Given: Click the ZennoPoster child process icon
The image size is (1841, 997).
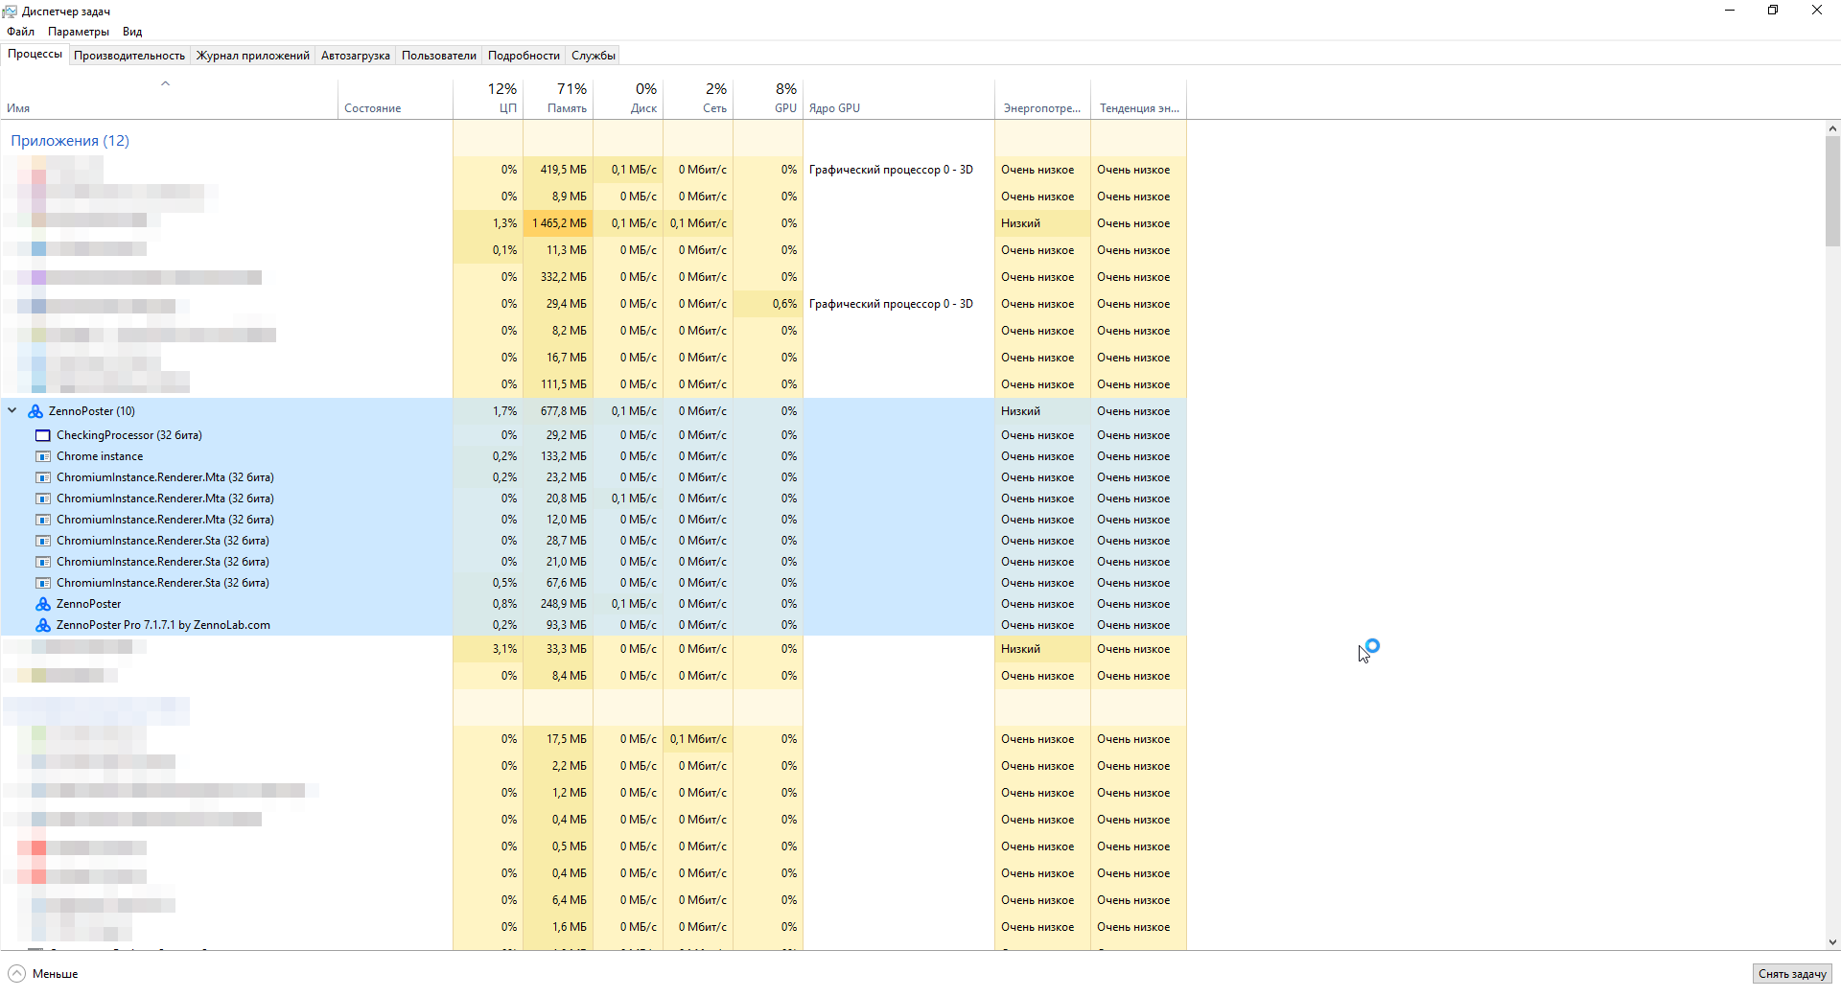Looking at the screenshot, I should [x=43, y=604].
